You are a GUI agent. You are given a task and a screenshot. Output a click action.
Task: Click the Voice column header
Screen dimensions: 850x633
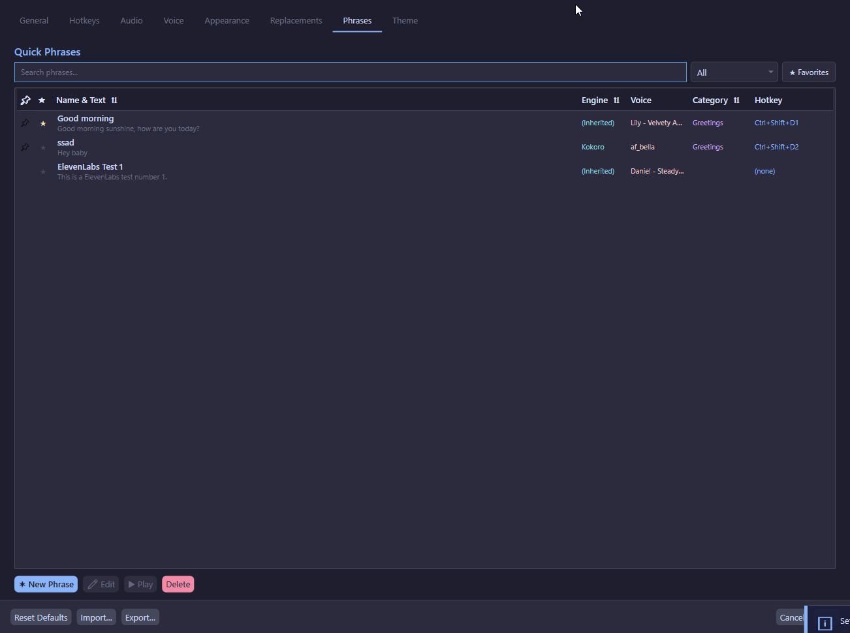pos(640,100)
